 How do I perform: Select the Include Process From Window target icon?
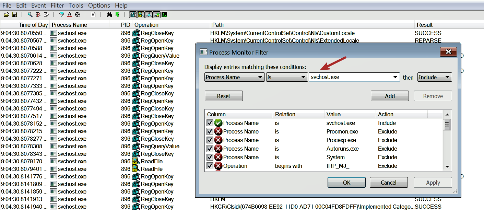click(x=78, y=15)
